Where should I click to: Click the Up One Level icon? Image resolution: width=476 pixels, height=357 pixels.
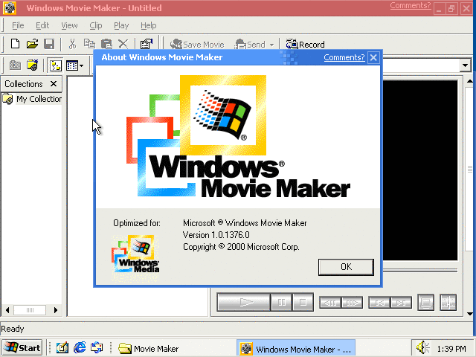(x=15, y=65)
